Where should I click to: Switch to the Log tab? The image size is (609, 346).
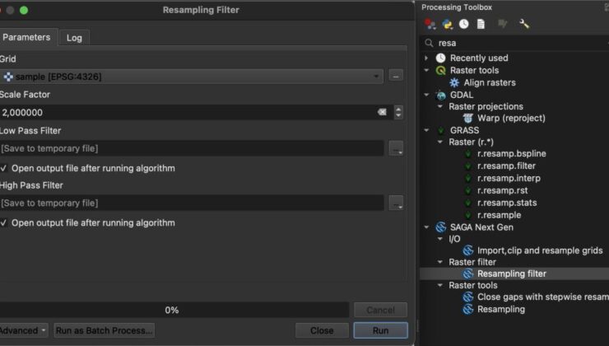74,38
